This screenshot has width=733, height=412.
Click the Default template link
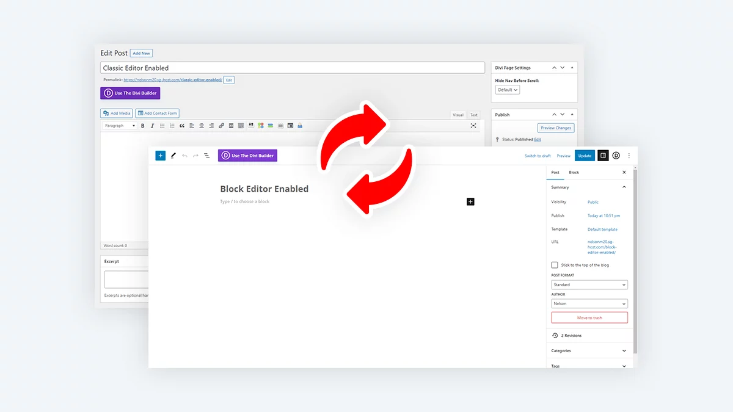pos(602,229)
